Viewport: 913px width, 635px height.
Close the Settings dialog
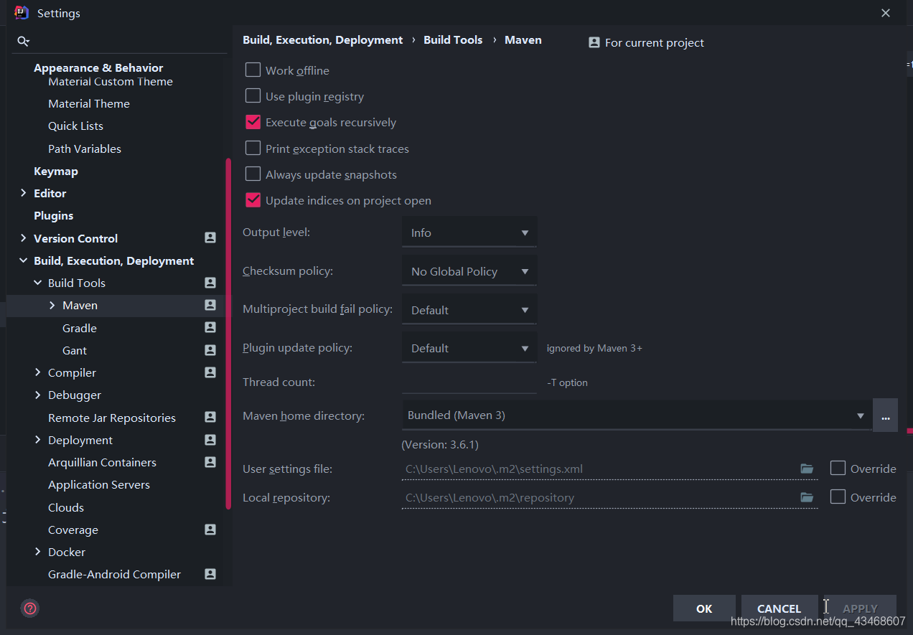pos(886,13)
